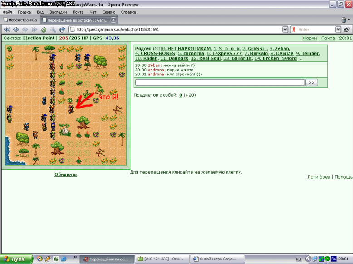Launch the media player quick launch icon
353x264 pixels.
pos(40,259)
